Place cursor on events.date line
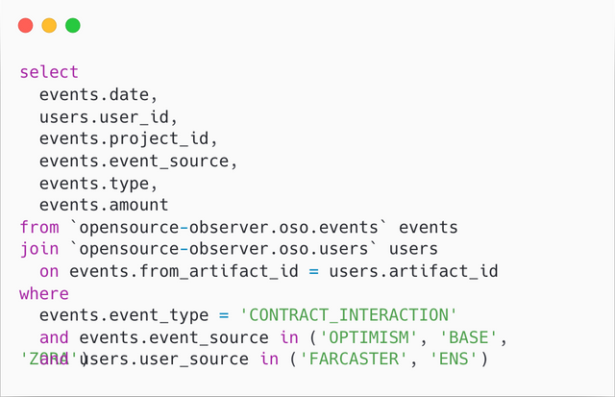Viewport: 615px width, 397px height. coord(98,95)
